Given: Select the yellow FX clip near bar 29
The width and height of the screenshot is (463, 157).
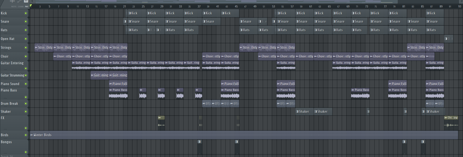Looking at the screenshot, I should tap(161, 118).
